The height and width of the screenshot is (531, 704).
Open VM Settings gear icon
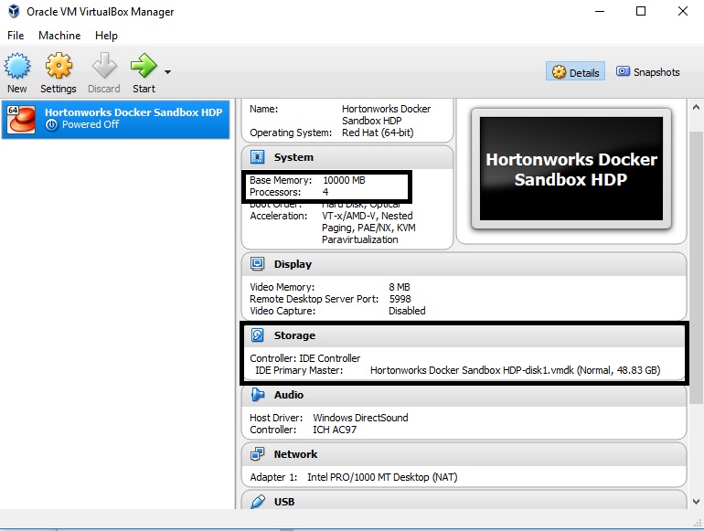[x=59, y=66]
